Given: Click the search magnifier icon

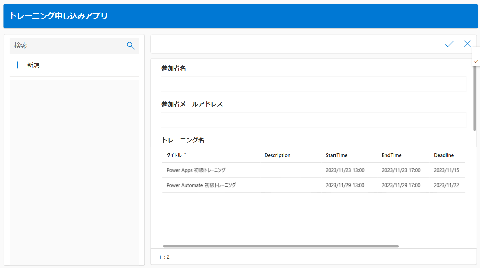Looking at the screenshot, I should click(131, 46).
